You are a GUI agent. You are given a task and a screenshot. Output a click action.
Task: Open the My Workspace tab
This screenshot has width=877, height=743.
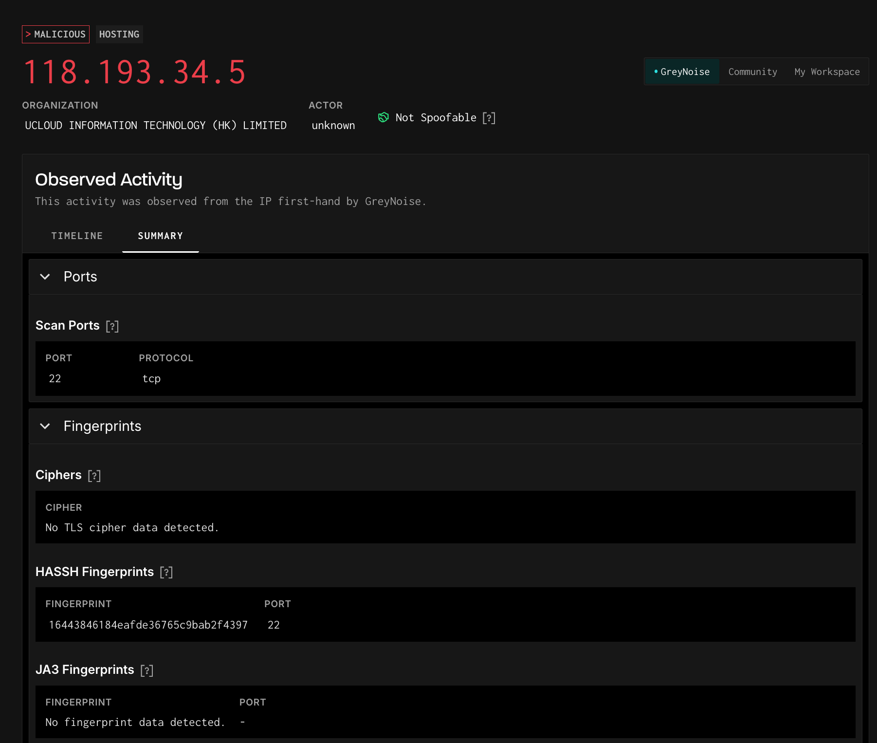pos(827,72)
